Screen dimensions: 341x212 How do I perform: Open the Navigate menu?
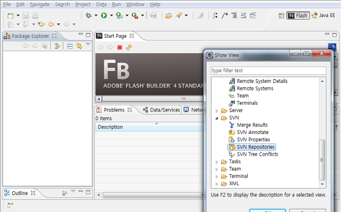click(39, 4)
